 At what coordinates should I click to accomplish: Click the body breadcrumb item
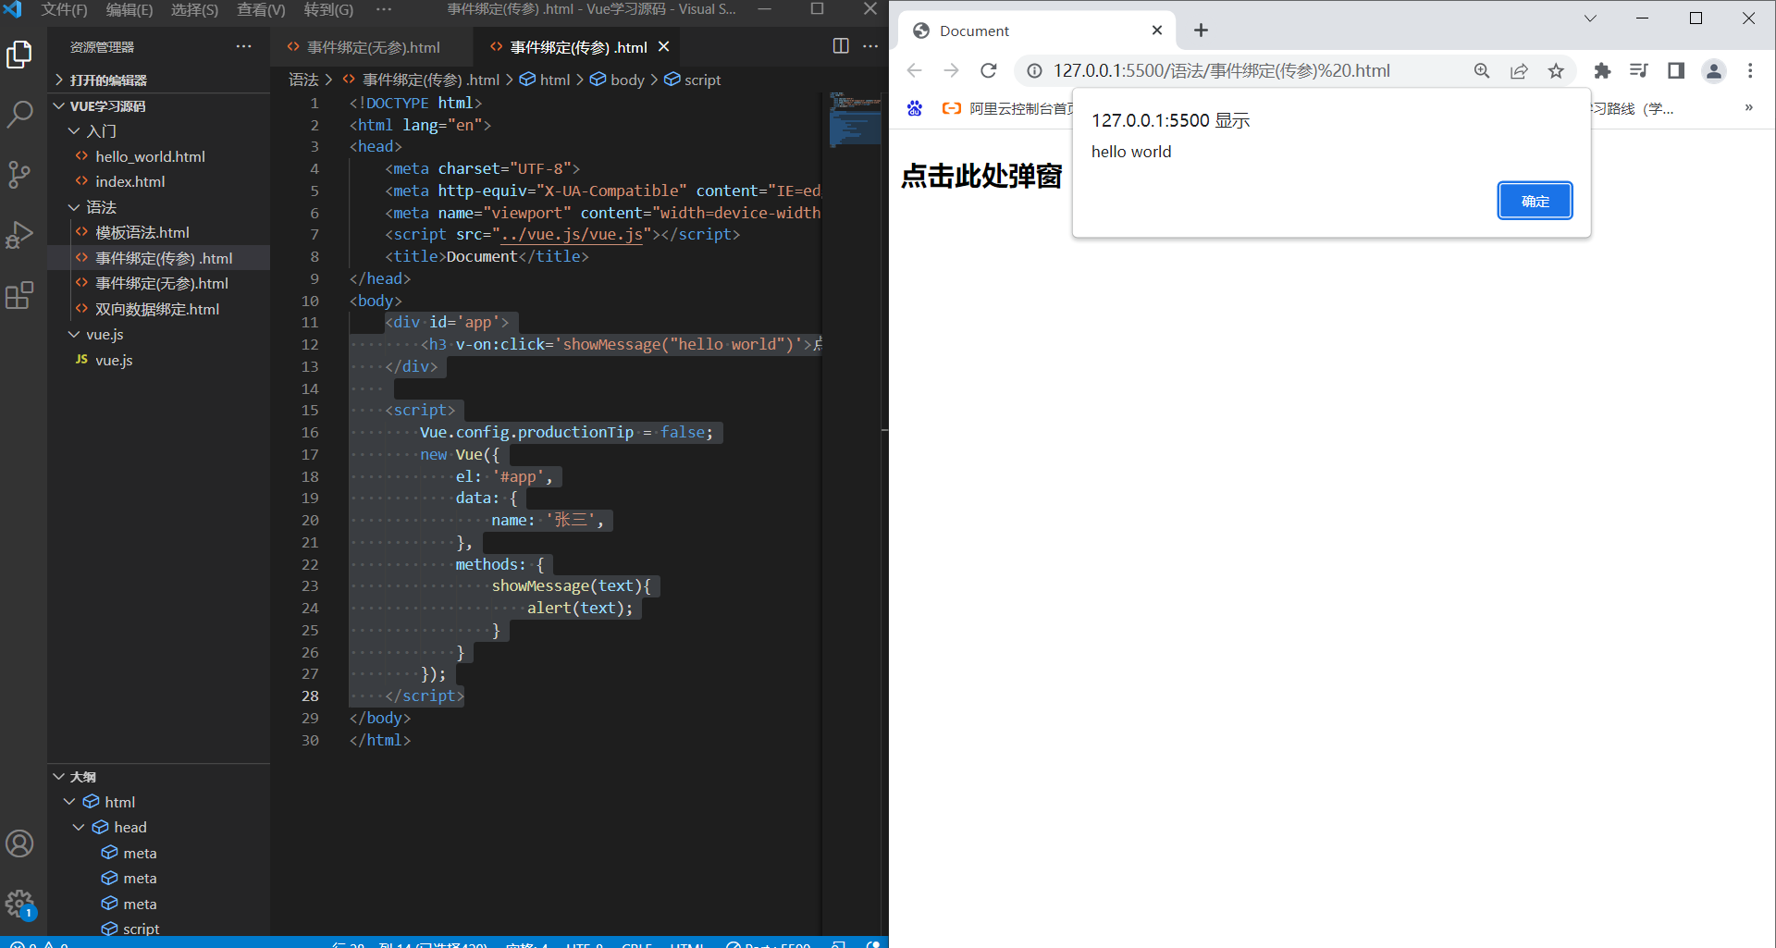click(618, 80)
